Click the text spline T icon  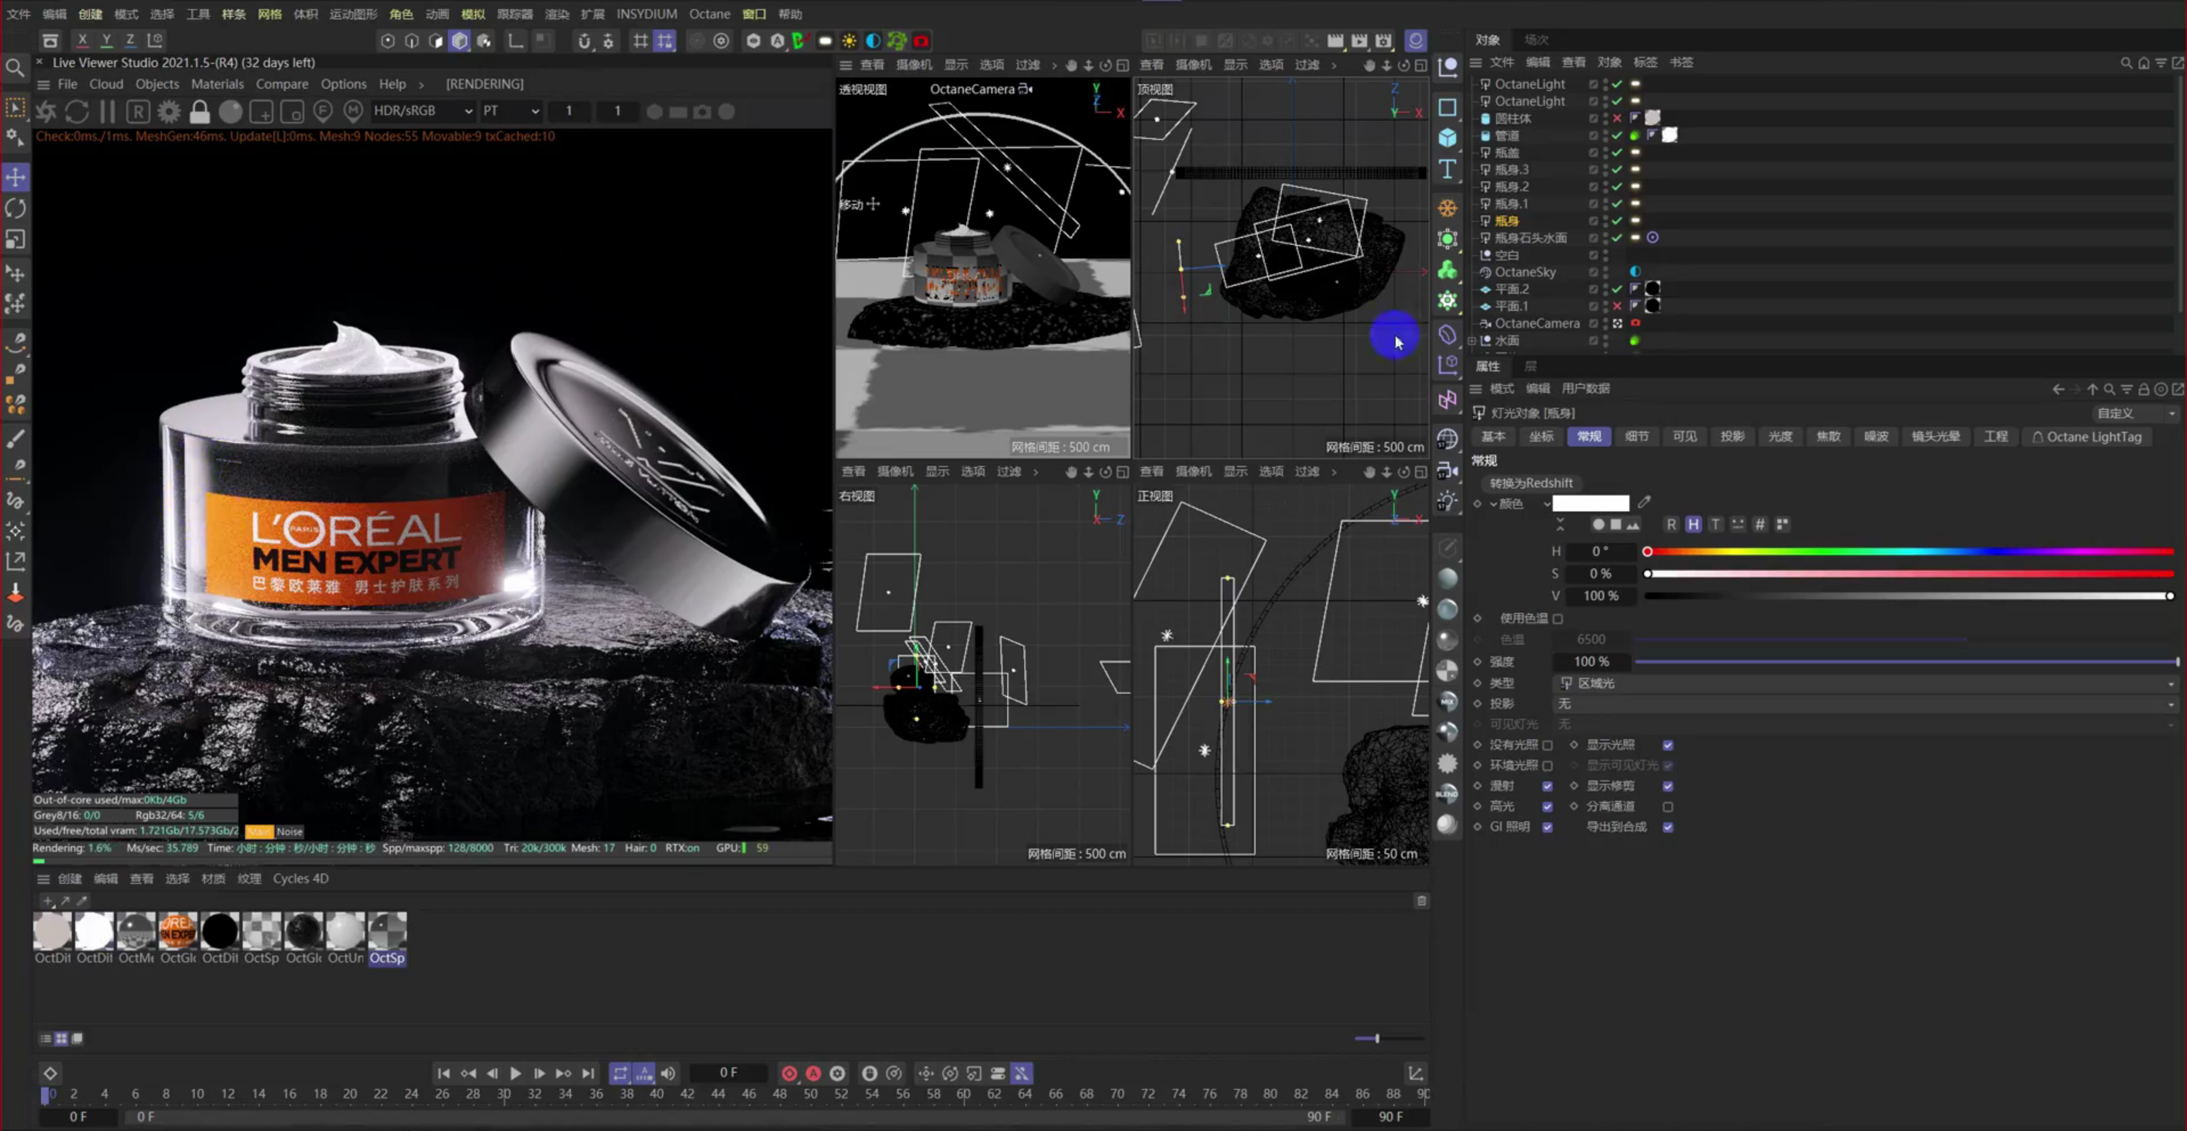[1448, 169]
